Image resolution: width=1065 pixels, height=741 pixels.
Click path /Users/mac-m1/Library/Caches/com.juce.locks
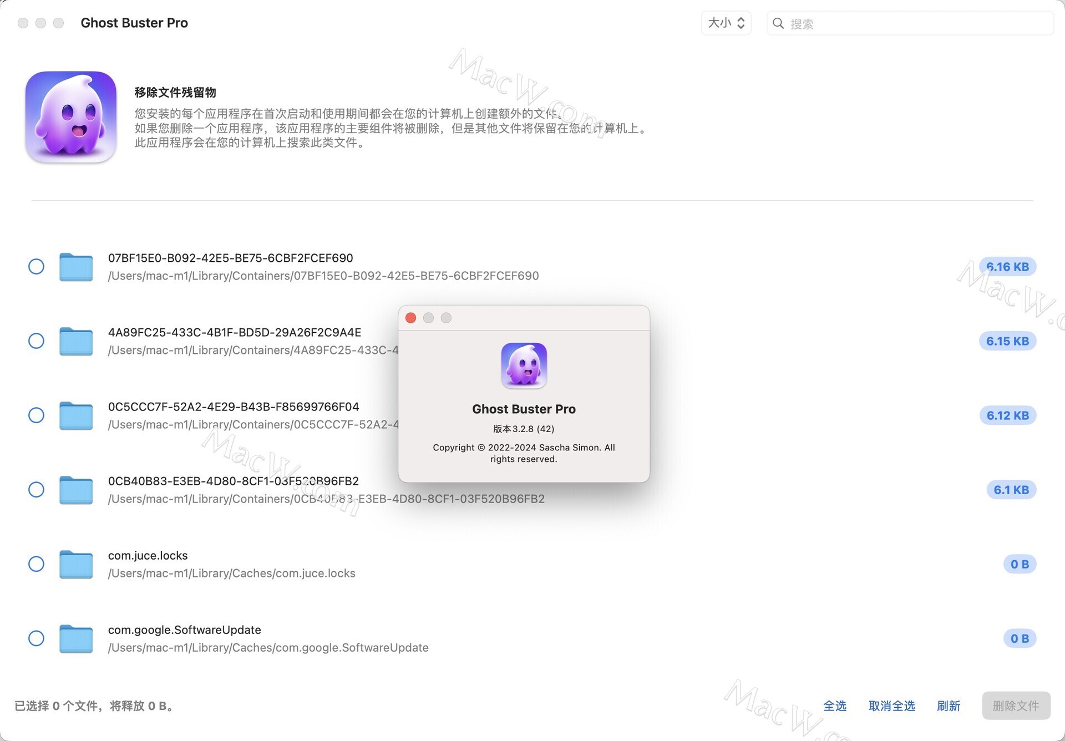point(231,573)
